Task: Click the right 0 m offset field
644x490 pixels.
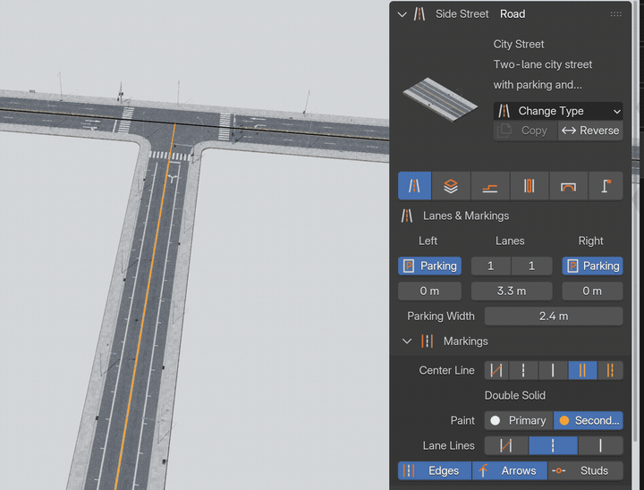Action: [x=592, y=291]
